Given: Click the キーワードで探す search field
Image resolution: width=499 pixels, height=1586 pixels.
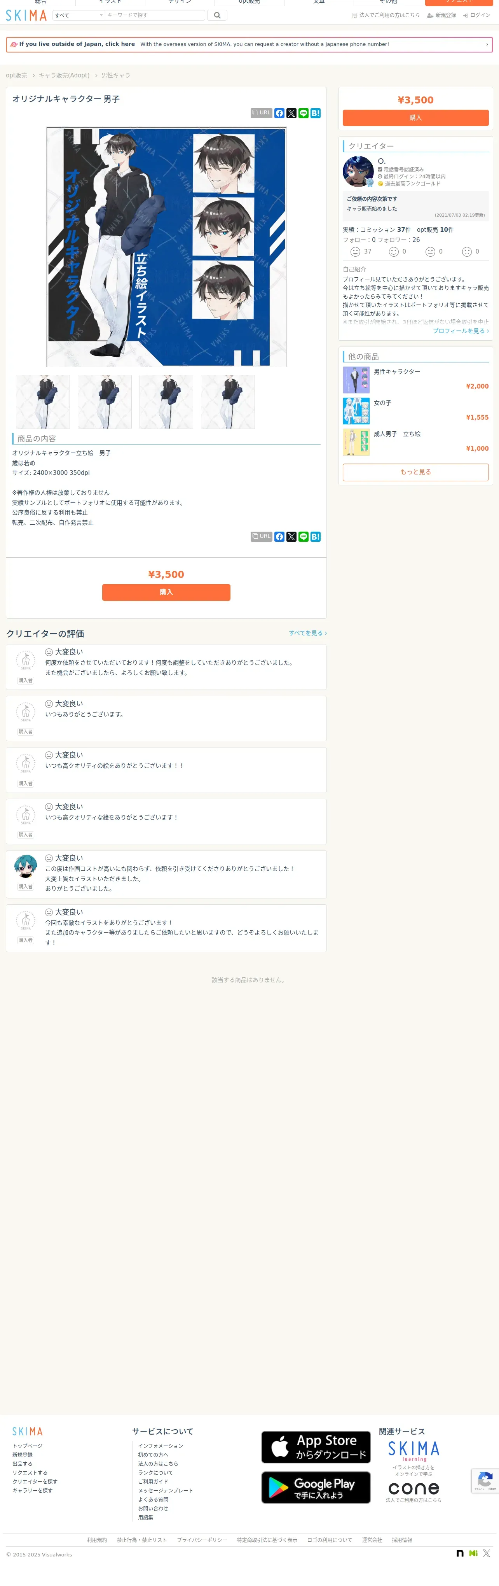Looking at the screenshot, I should point(155,16).
